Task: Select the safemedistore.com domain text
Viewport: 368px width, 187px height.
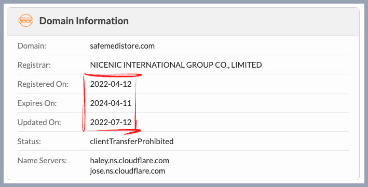Action: coord(122,46)
